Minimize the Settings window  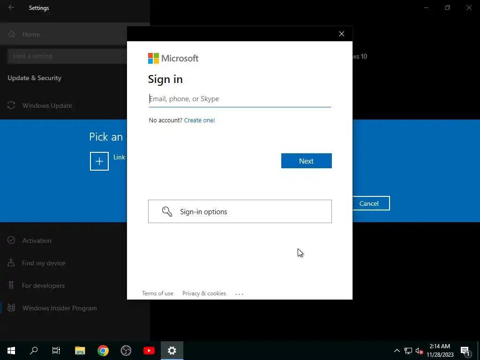[426, 7]
